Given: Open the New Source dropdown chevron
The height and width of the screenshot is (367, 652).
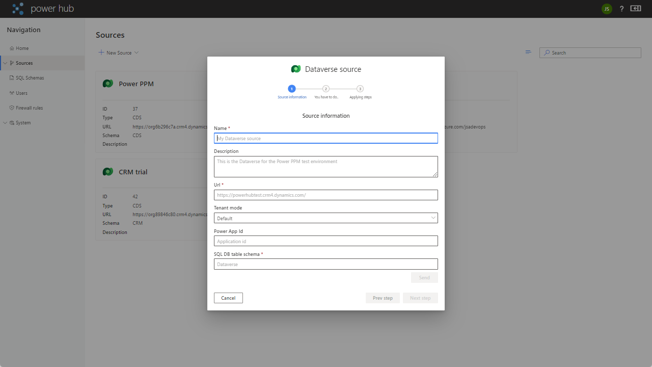Looking at the screenshot, I should coord(137,53).
